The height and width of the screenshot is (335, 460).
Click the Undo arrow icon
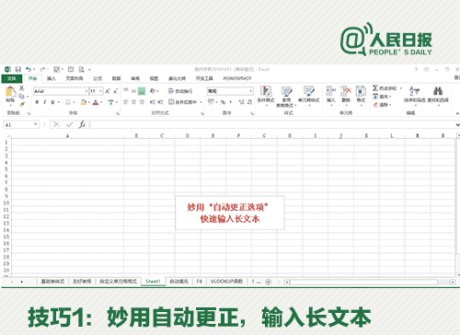point(29,69)
